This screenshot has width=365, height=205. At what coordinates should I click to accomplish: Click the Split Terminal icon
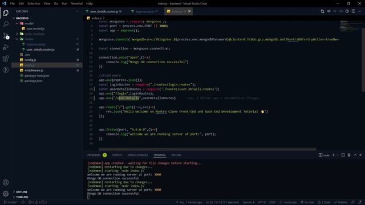[343, 155]
